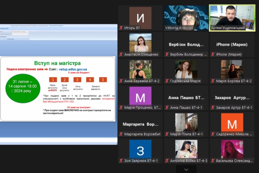Click orange priority box number 1
This screenshot has width=259, height=173.
pos(53,80)
